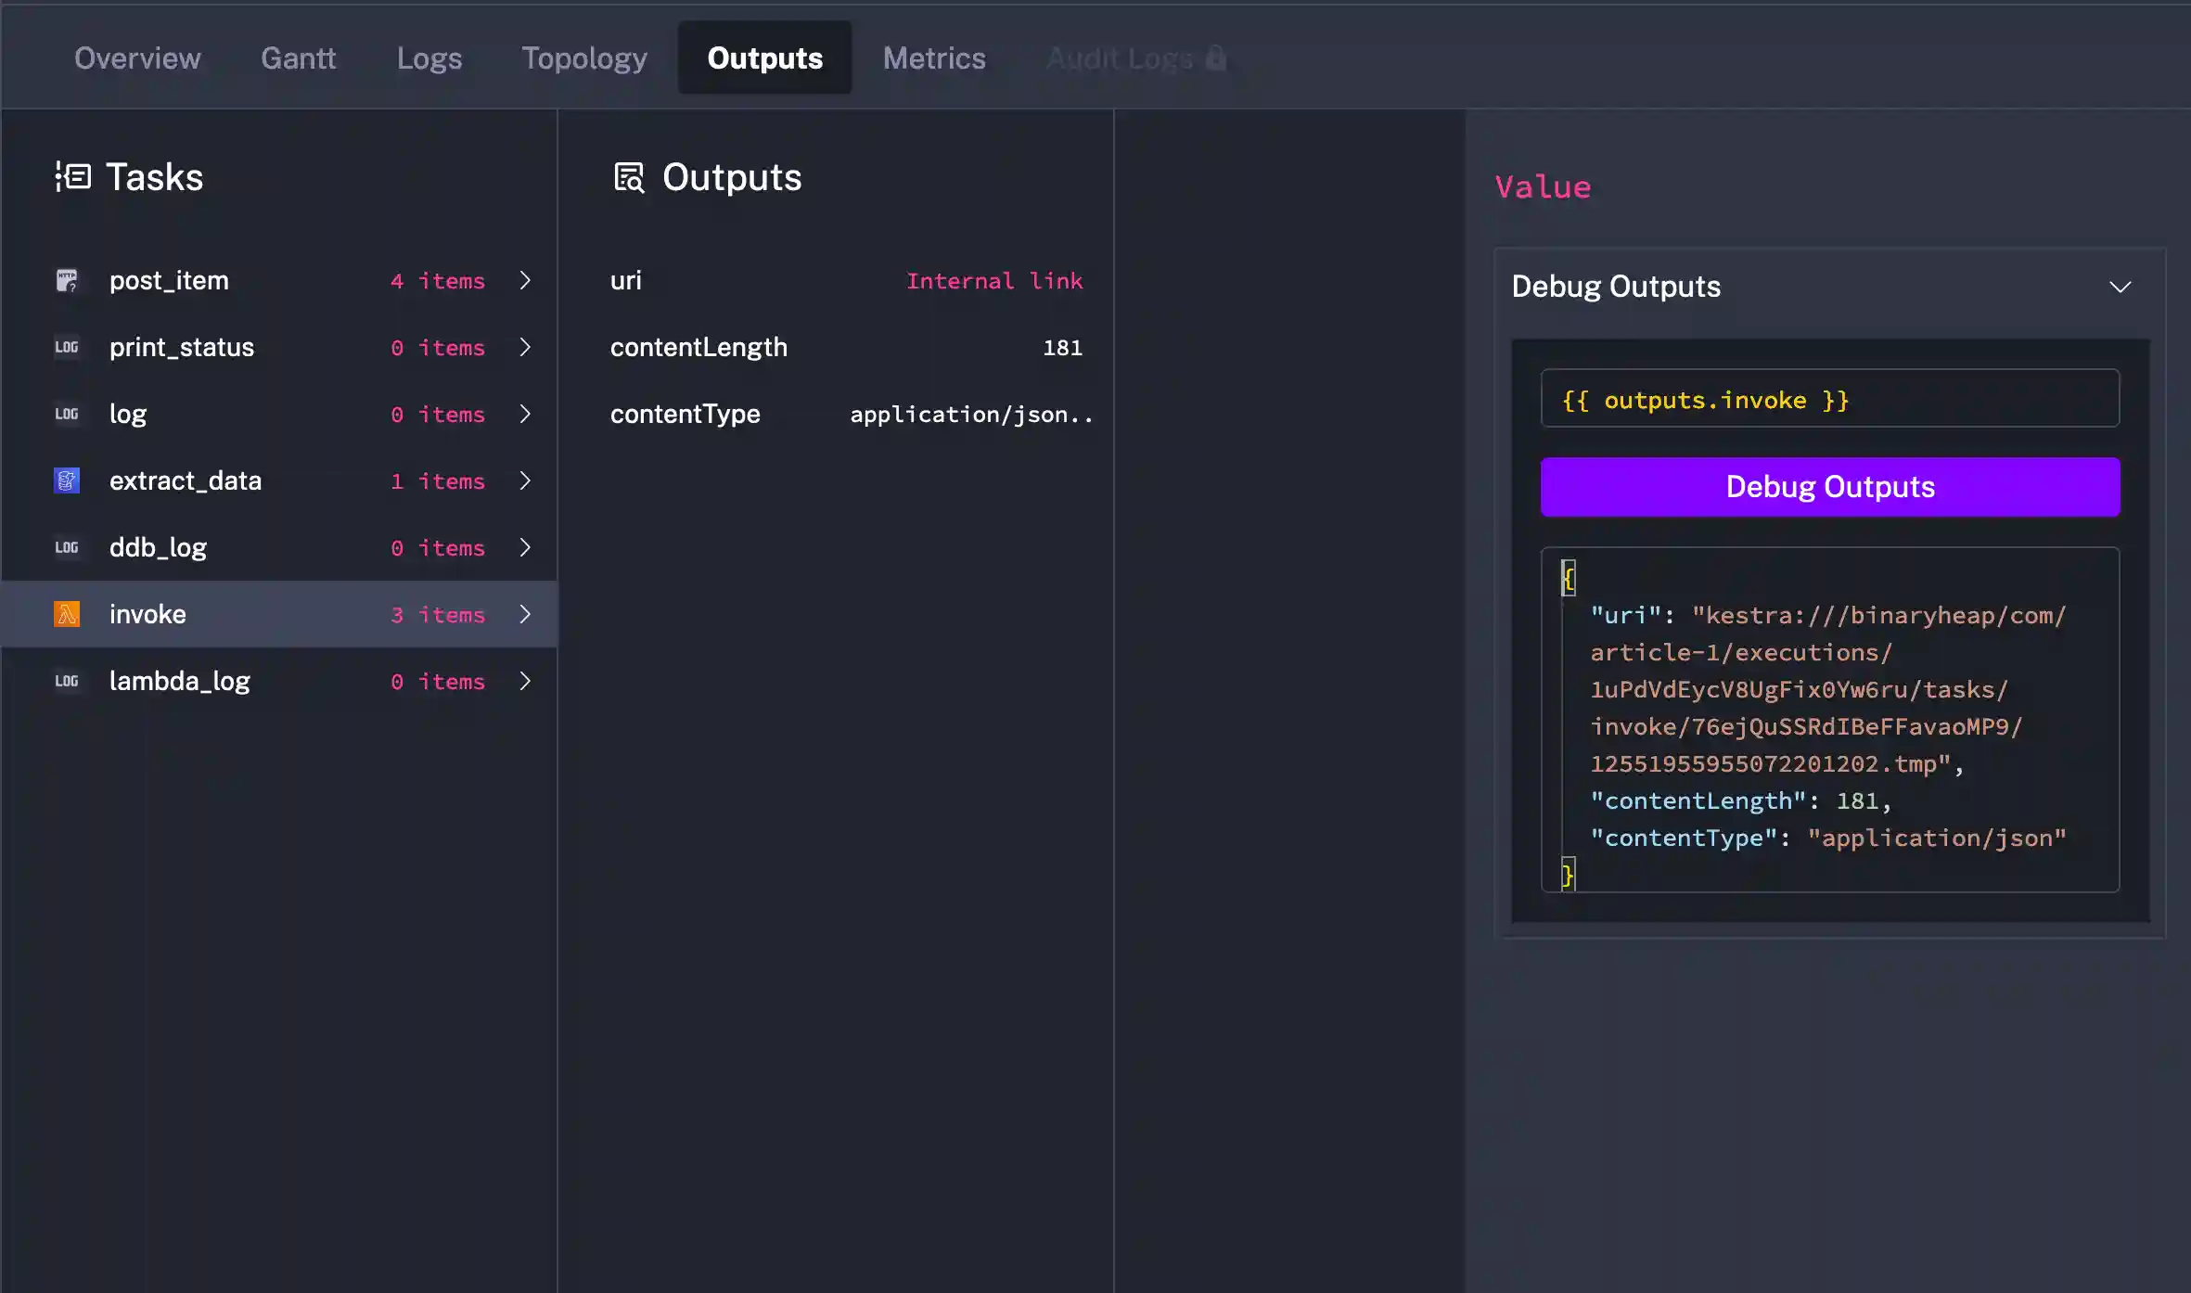This screenshot has width=2191, height=1293.
Task: Click the lambda_log LOG icon
Action: 67,681
